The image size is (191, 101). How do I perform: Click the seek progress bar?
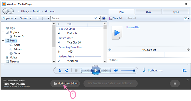96,64
